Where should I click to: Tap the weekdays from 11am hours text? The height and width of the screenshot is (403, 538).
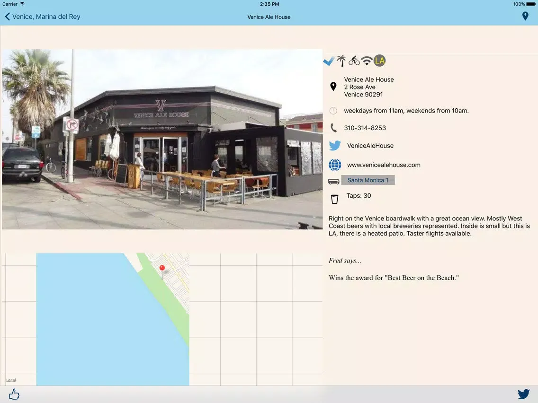click(x=406, y=111)
